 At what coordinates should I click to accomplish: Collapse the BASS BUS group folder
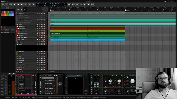pyautogui.click(x=17, y=35)
